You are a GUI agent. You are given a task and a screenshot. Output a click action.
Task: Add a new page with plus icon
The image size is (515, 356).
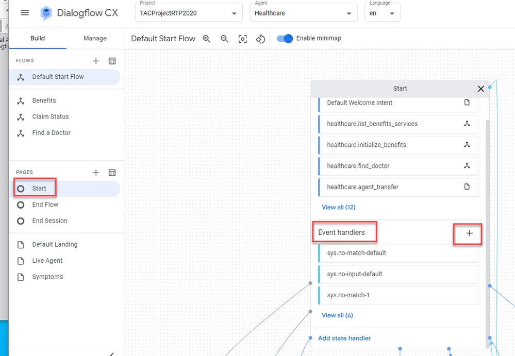coord(95,173)
